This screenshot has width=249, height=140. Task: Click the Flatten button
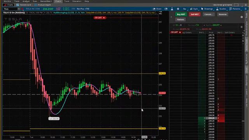[181, 19]
